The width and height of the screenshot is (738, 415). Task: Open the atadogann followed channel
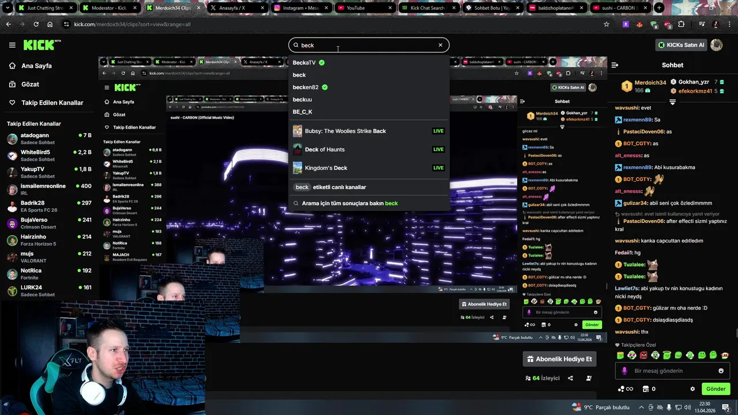pyautogui.click(x=49, y=139)
